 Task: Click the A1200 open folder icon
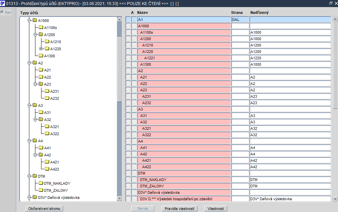tap(41, 34)
